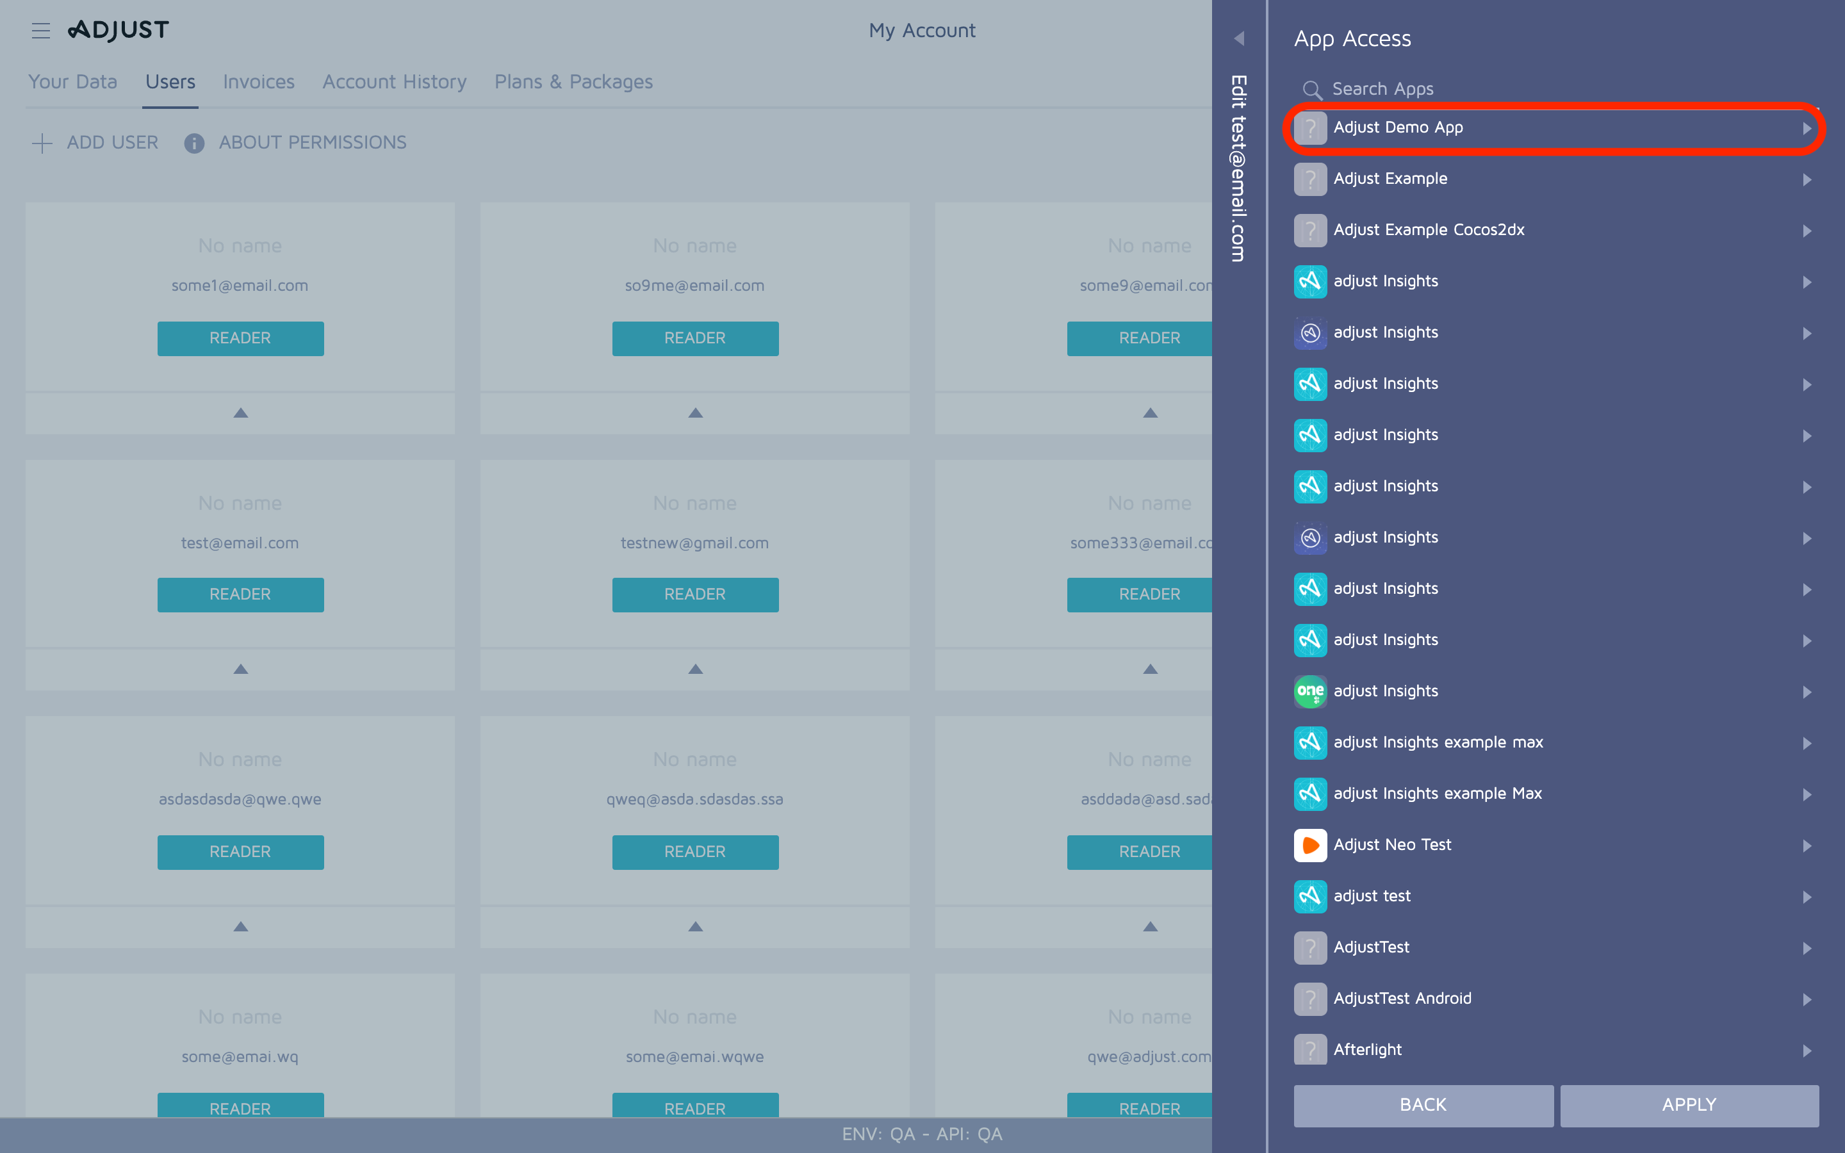The width and height of the screenshot is (1845, 1153).
Task: Switch to the Invoices tab
Action: tap(258, 81)
